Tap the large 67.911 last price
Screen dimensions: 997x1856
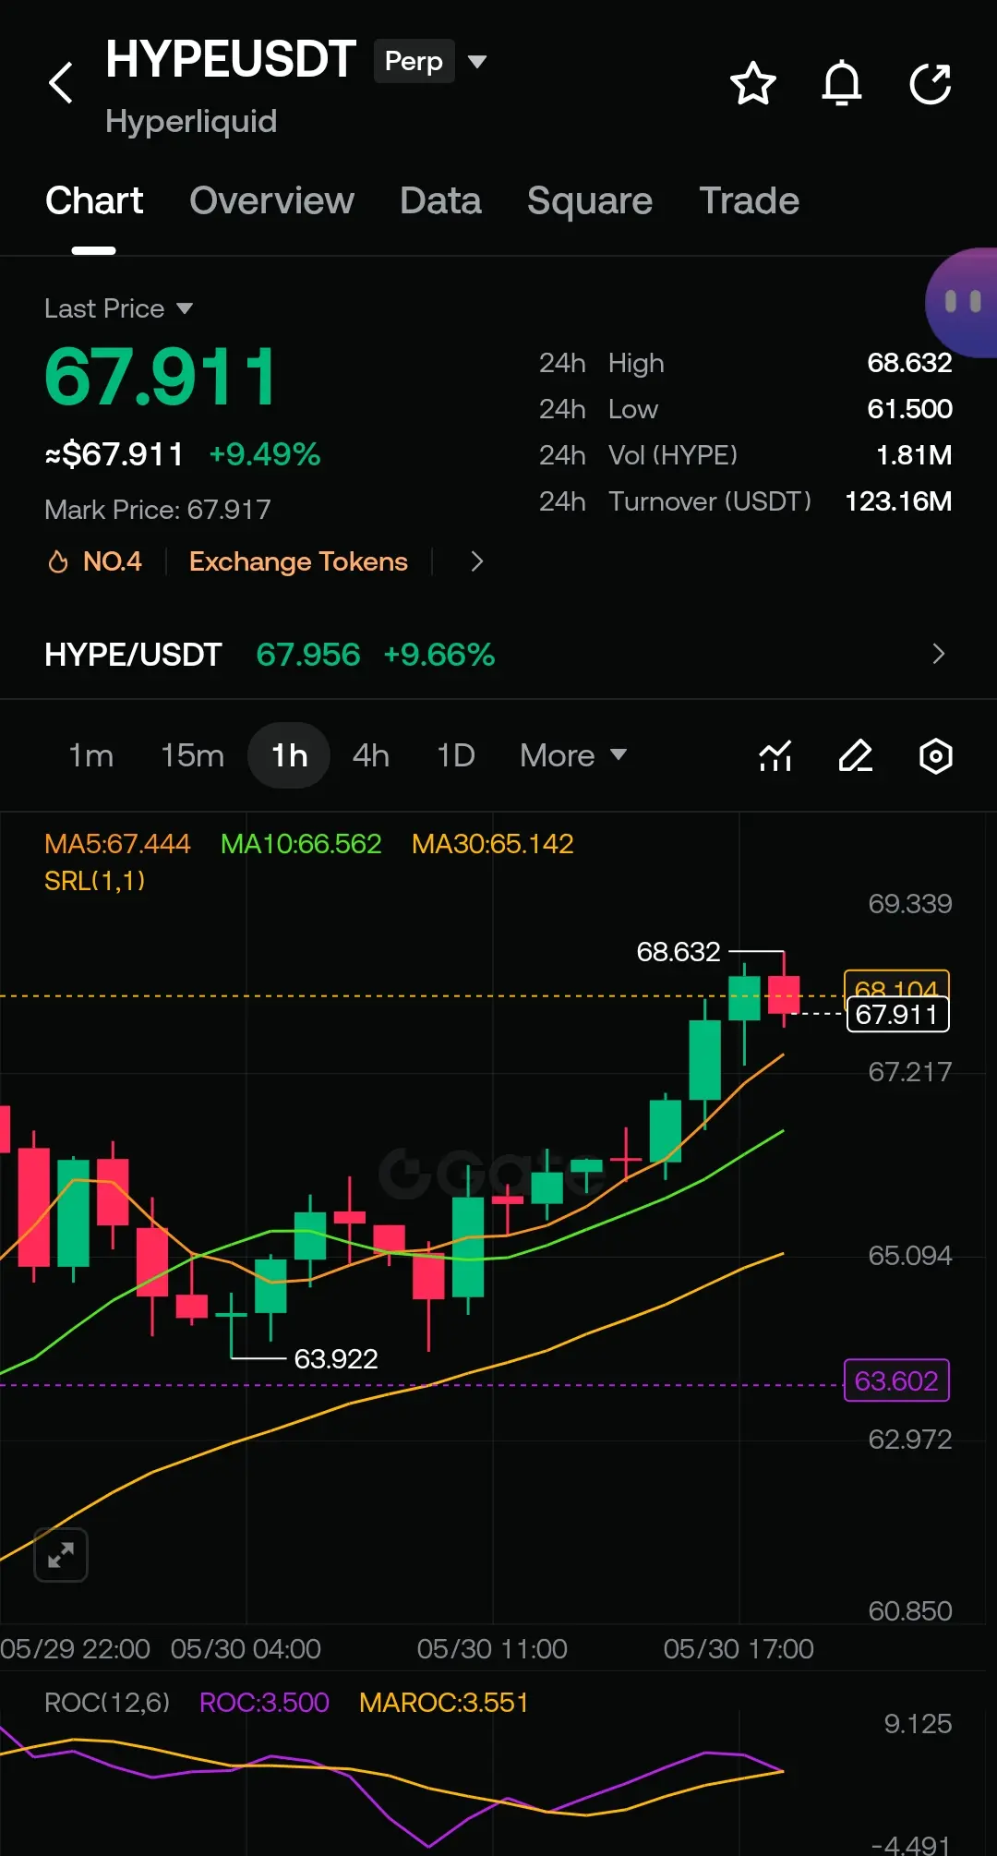[x=161, y=377]
